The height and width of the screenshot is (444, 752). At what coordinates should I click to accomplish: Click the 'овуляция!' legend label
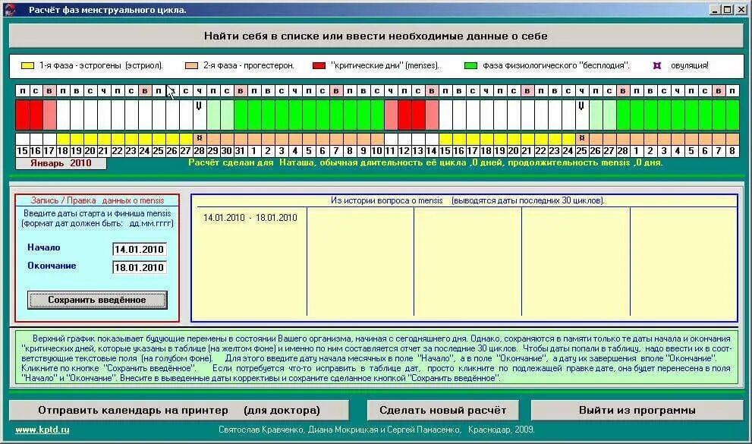pos(689,66)
